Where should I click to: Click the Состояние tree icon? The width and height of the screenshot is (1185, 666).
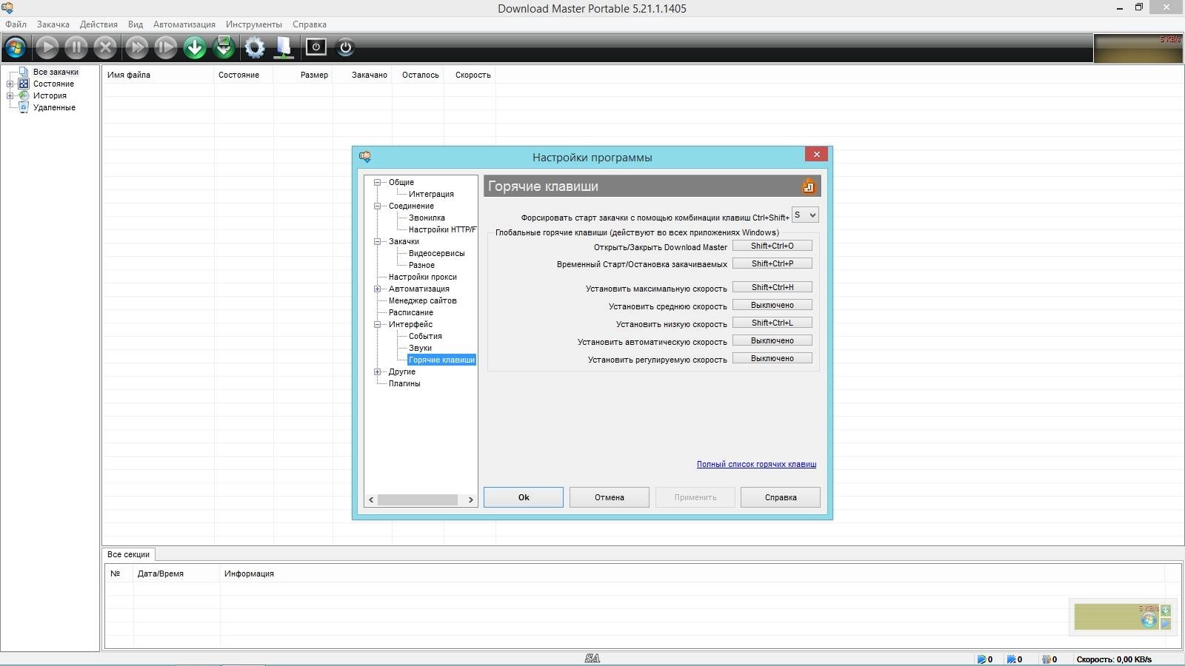pyautogui.click(x=24, y=84)
